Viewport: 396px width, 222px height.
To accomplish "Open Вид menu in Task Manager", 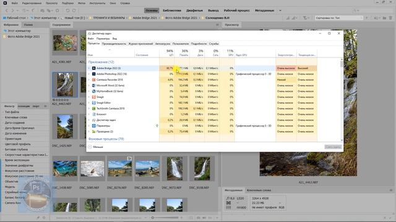I will pyautogui.click(x=114, y=38).
